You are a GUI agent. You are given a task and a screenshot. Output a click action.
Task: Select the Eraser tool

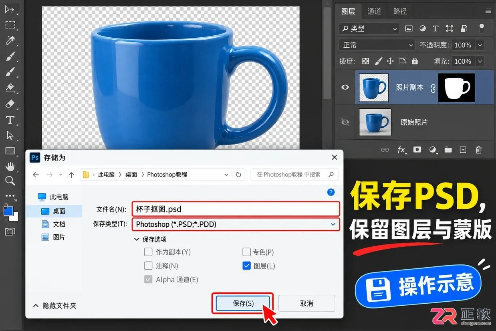pyautogui.click(x=10, y=104)
